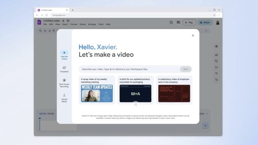This screenshot has width=258, height=145.
Task: Open comments icon beside Play
Action: click(x=178, y=23)
